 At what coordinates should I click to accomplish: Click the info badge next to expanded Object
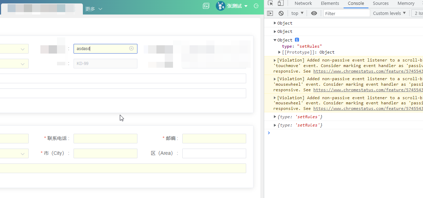coord(297,40)
